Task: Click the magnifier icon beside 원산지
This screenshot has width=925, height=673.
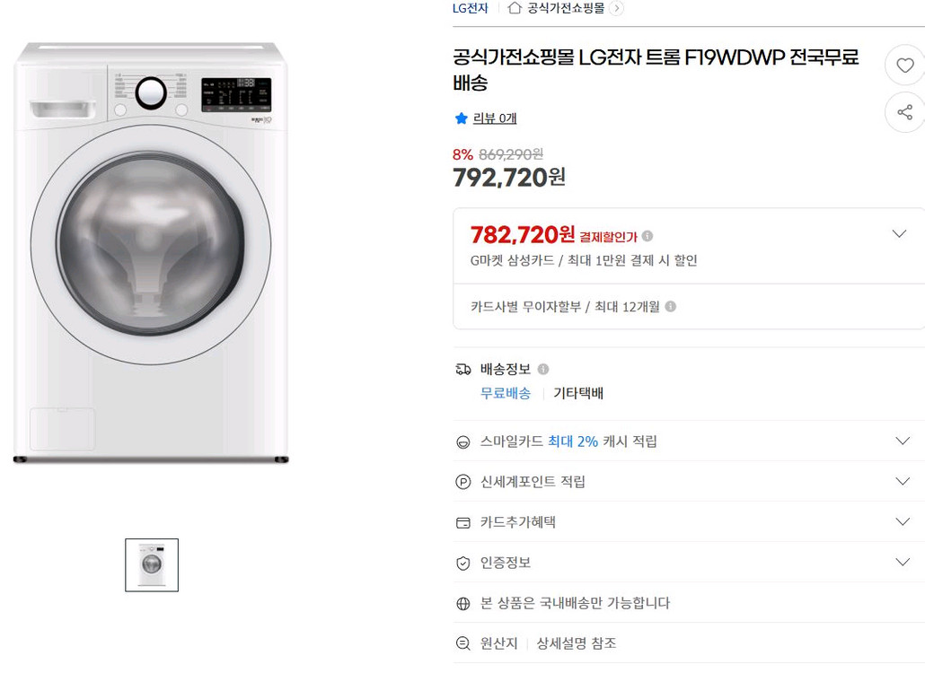Action: (x=462, y=642)
